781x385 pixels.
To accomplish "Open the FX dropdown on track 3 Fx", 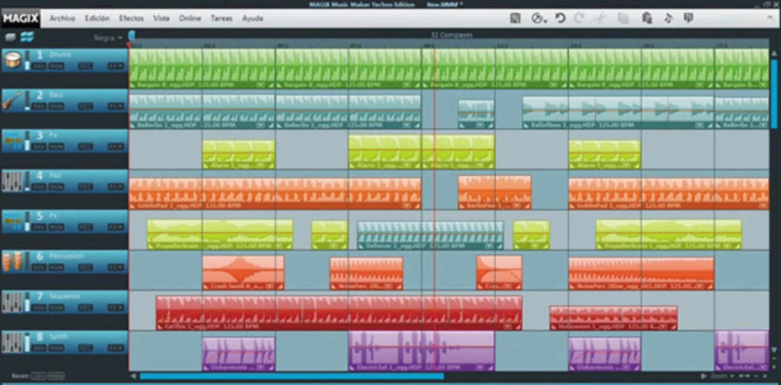I will click(x=116, y=146).
